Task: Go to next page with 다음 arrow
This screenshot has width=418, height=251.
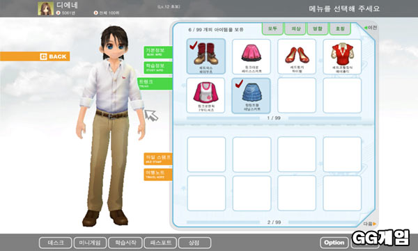Action: click(370, 224)
